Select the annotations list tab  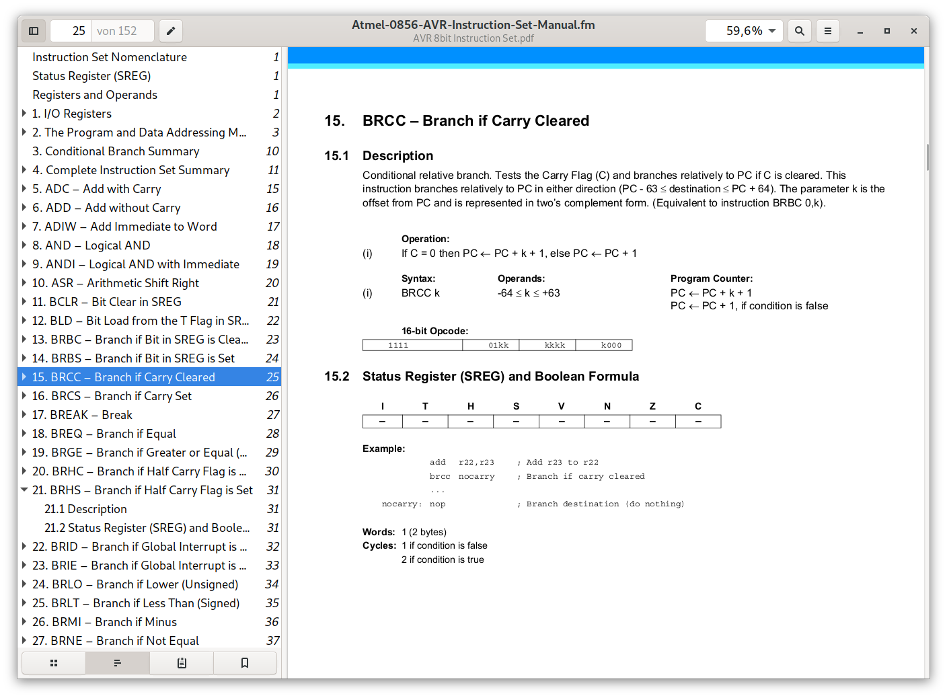[182, 663]
